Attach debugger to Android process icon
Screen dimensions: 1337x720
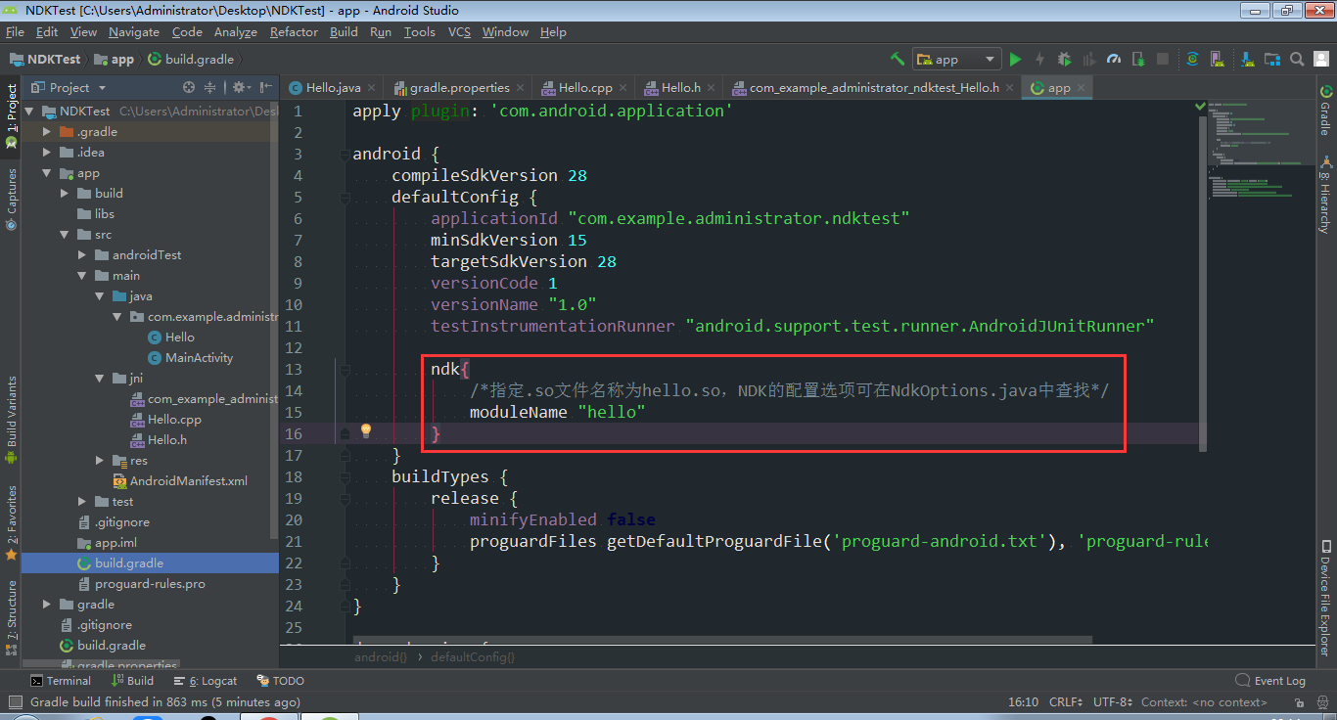coord(1137,59)
